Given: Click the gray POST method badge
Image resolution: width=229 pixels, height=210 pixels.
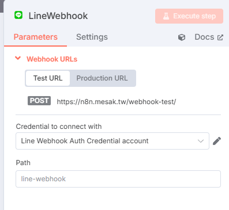Looking at the screenshot, I should tap(39, 101).
